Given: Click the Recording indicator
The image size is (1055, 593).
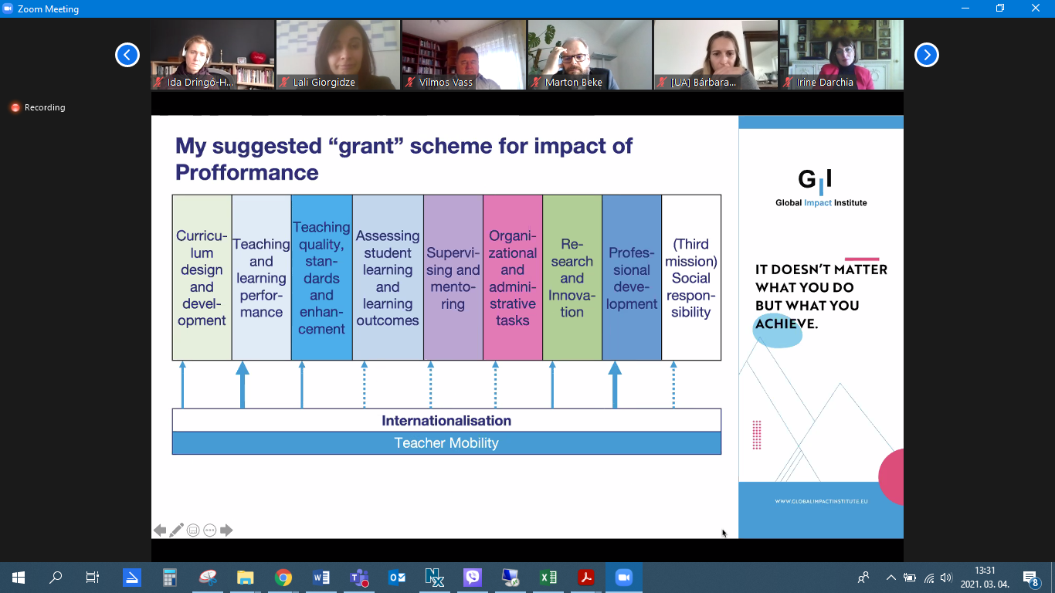Looking at the screenshot, I should (38, 107).
